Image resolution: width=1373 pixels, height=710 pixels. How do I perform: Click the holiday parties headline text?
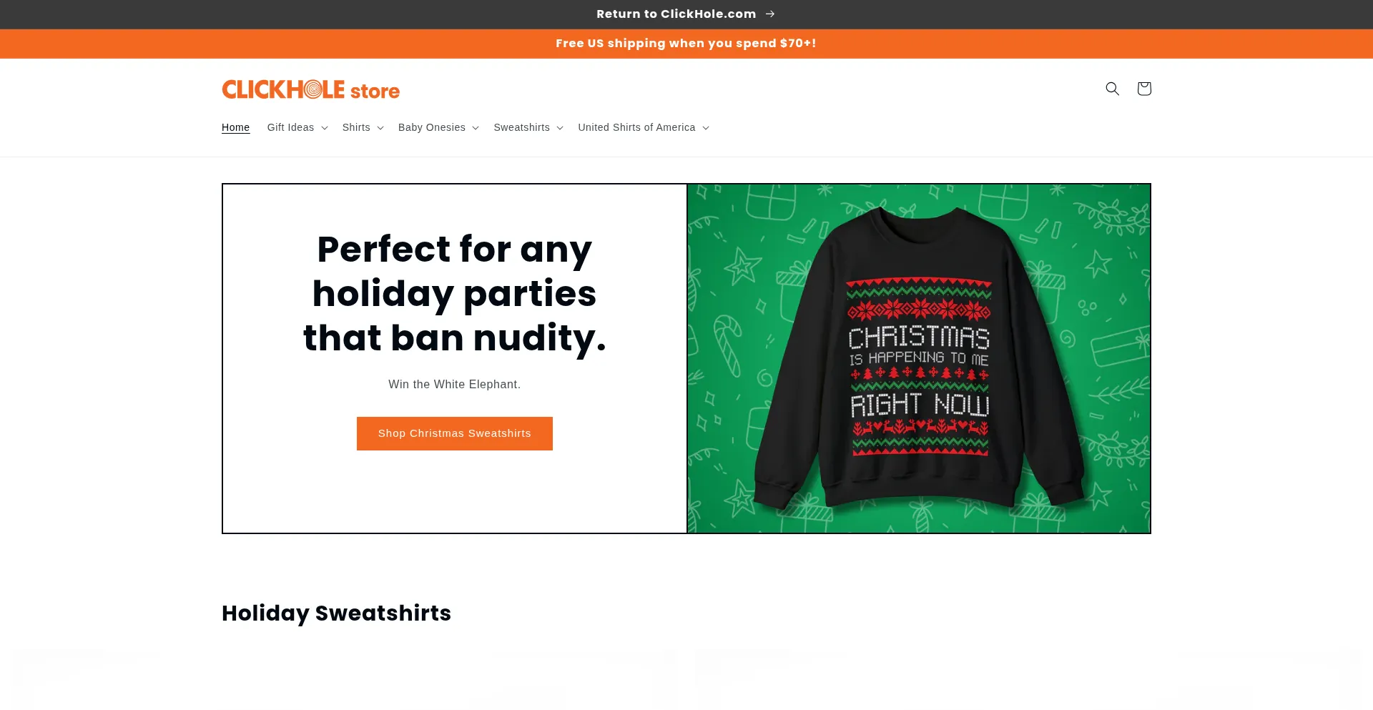click(455, 293)
